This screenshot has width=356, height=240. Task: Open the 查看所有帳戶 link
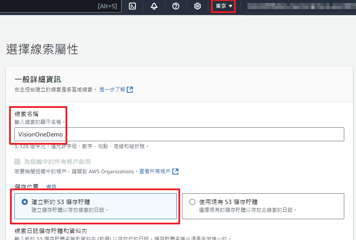click(x=154, y=172)
